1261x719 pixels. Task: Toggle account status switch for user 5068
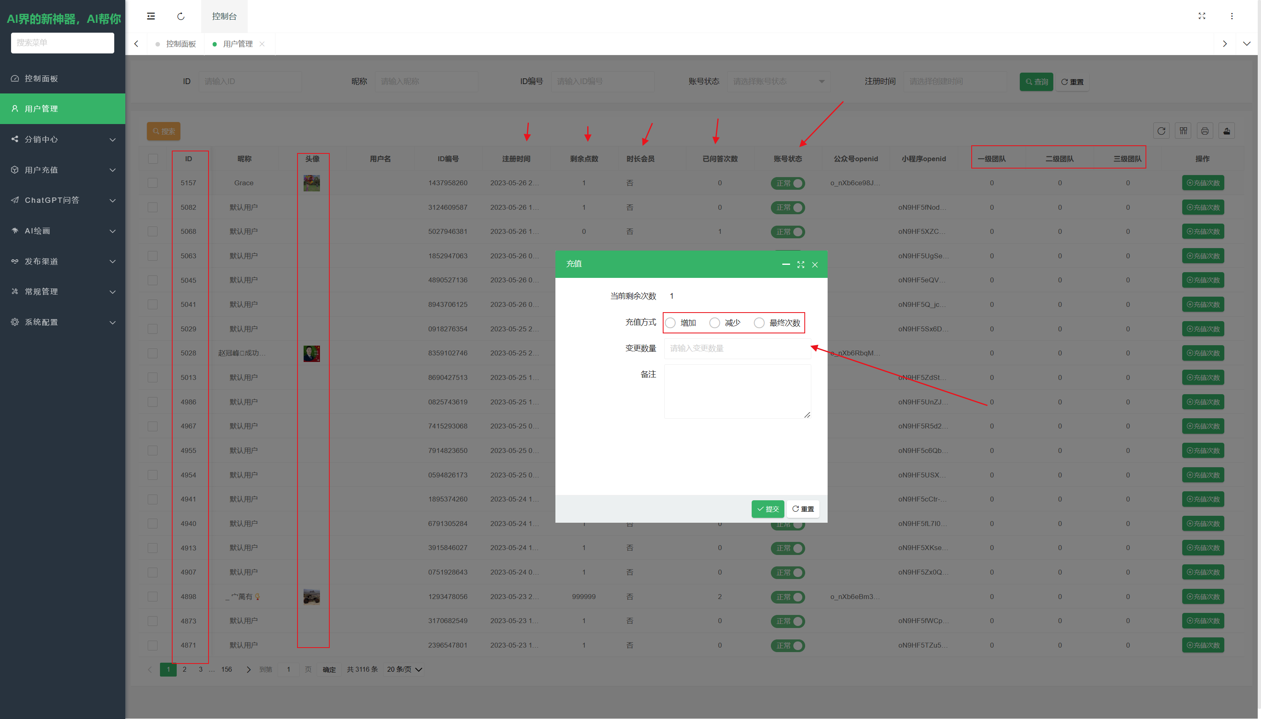pyautogui.click(x=788, y=232)
